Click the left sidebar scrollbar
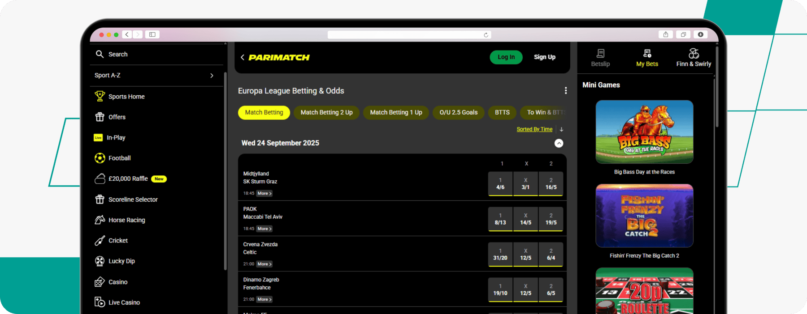Viewport: 807px width, 314px height. [x=225, y=171]
